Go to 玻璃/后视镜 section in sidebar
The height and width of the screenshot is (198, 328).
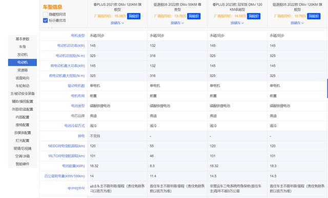pyautogui.click(x=23, y=148)
